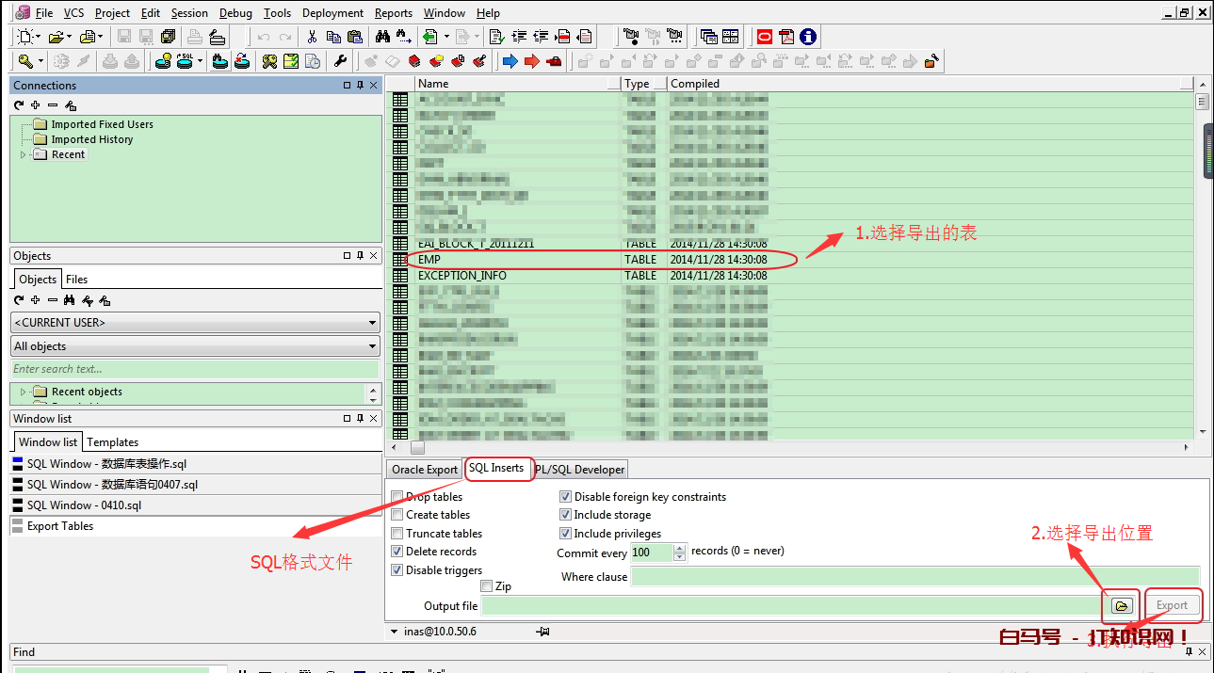Switch to the Oracle Export tab
Viewport: 1214px width, 673px height.
(424, 470)
